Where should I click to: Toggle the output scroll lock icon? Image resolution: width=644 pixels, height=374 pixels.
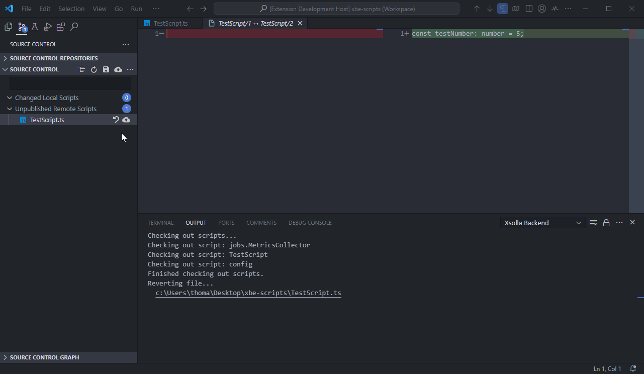coord(606,223)
